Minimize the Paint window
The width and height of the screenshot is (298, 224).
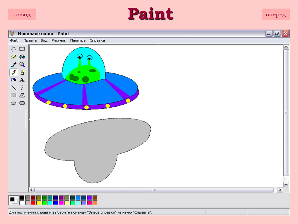click(269, 34)
